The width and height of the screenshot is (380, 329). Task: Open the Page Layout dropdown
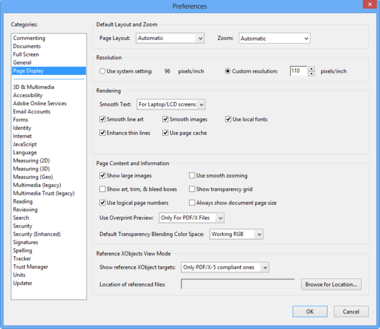169,38
